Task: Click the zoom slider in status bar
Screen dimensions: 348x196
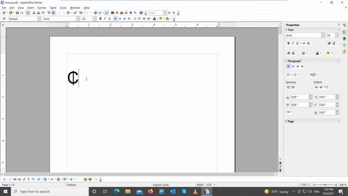Action: (325, 185)
